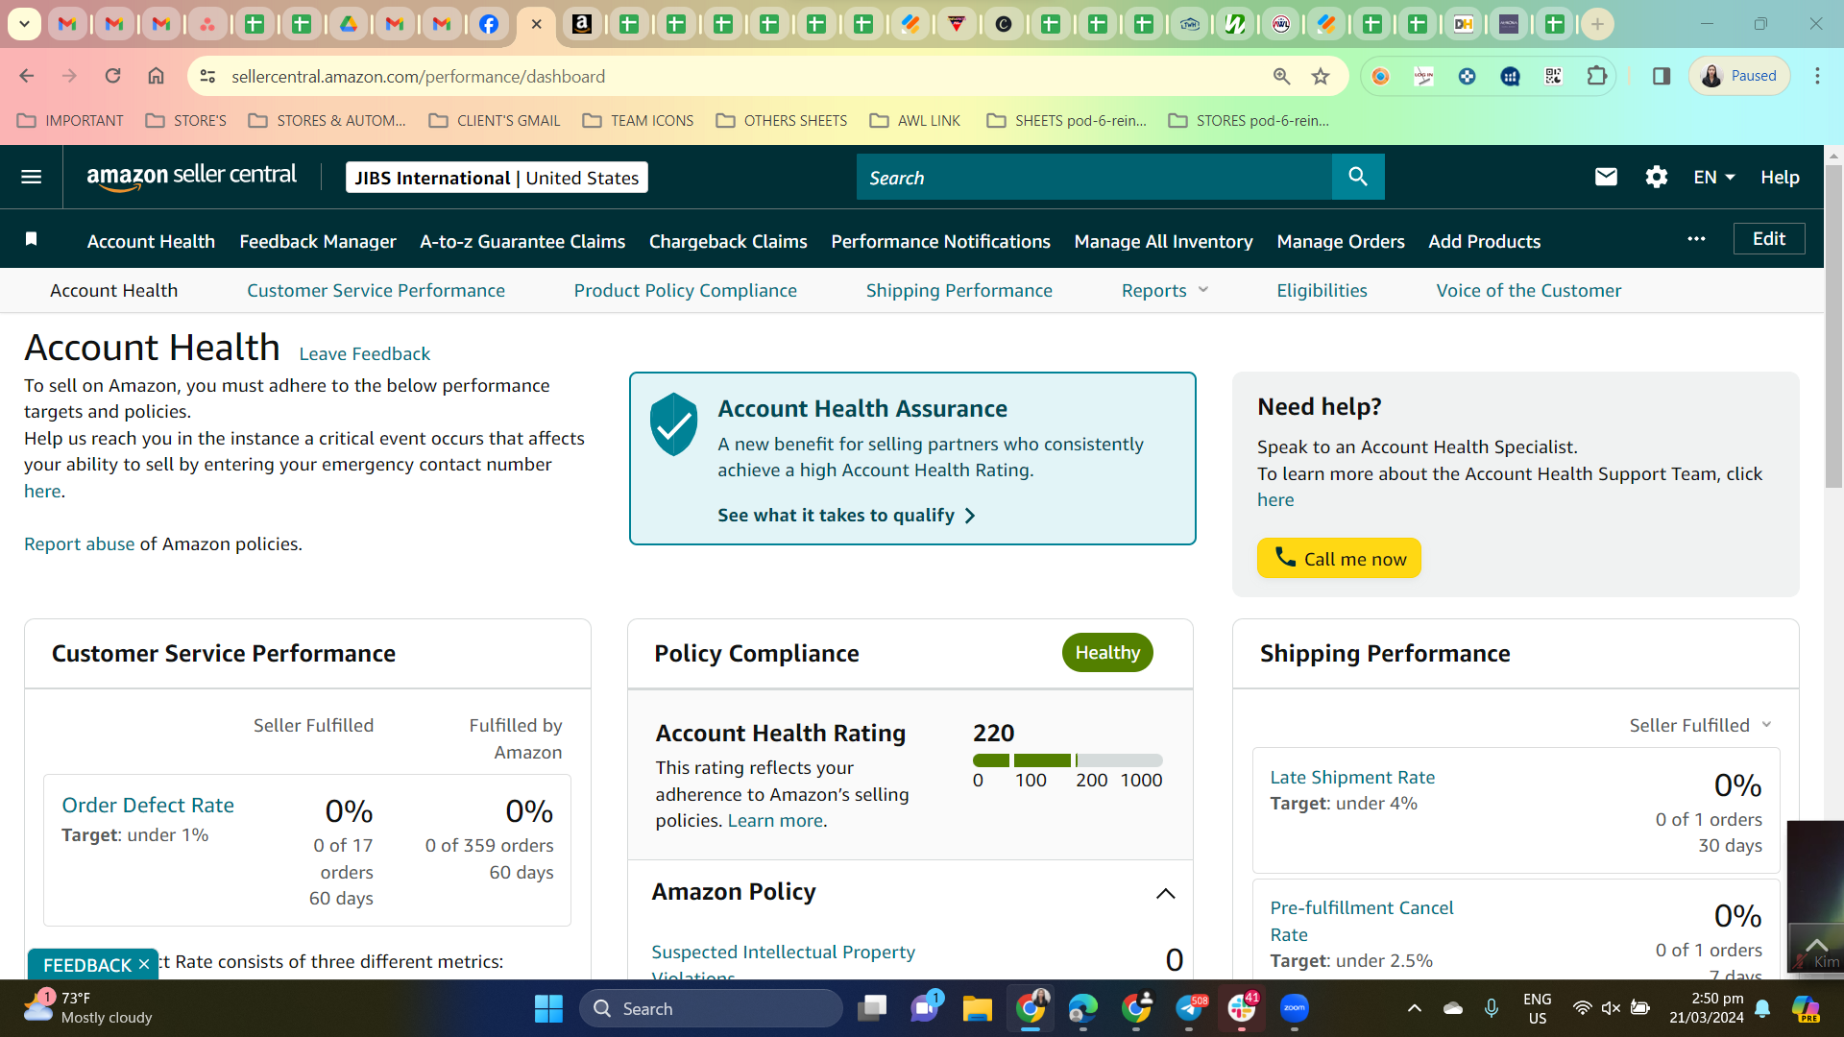This screenshot has height=1037, width=1844.
Task: Click the amazon seller central logo
Action: click(x=191, y=177)
